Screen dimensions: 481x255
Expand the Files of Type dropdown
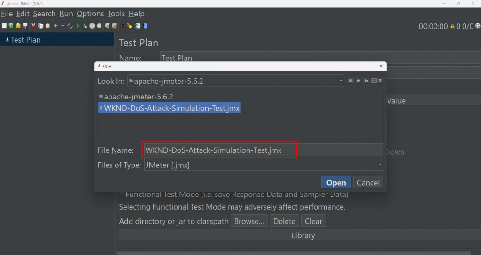click(380, 165)
